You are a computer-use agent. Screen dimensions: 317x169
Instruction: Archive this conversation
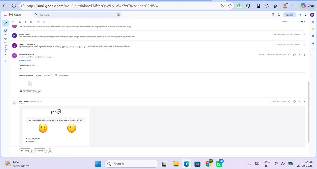click(20, 21)
